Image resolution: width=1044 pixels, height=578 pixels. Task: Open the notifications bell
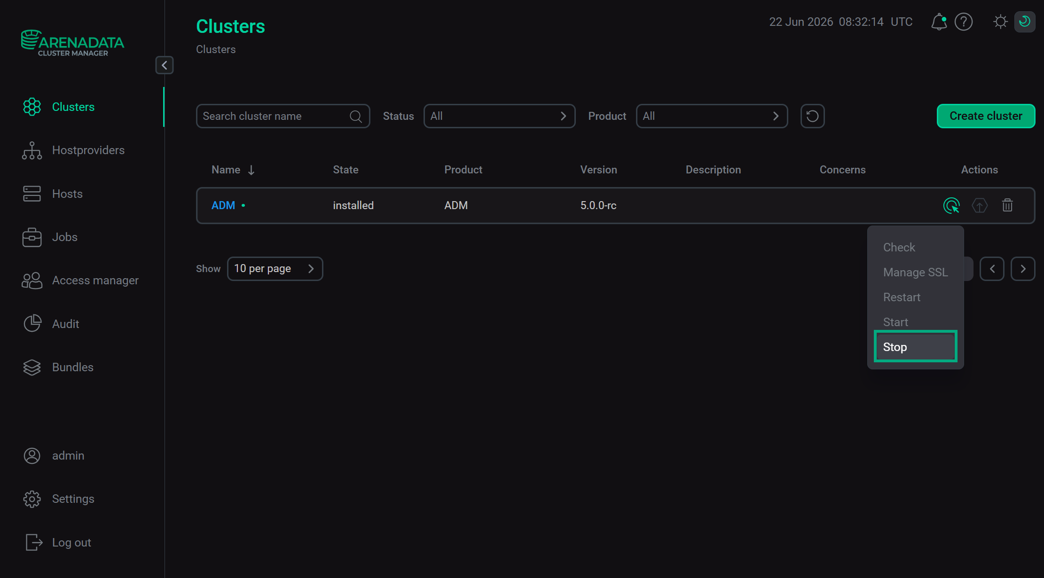939,22
